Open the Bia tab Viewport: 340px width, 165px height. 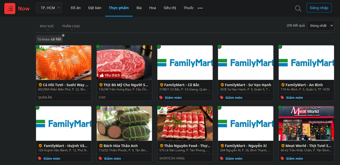pyautogui.click(x=139, y=8)
